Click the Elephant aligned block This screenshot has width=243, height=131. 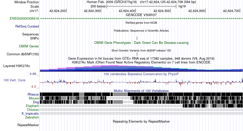pyautogui.click(x=213, y=106)
